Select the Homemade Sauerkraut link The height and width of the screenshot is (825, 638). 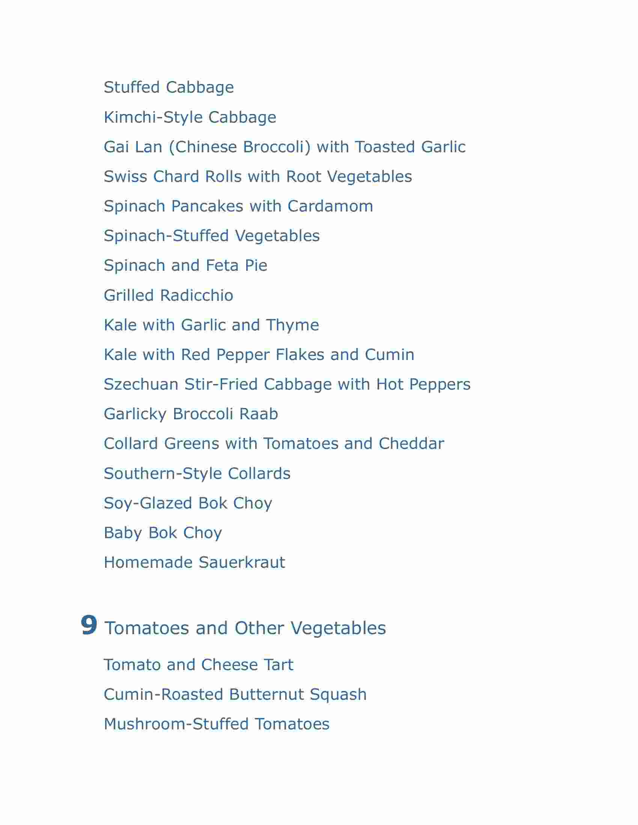tap(194, 562)
